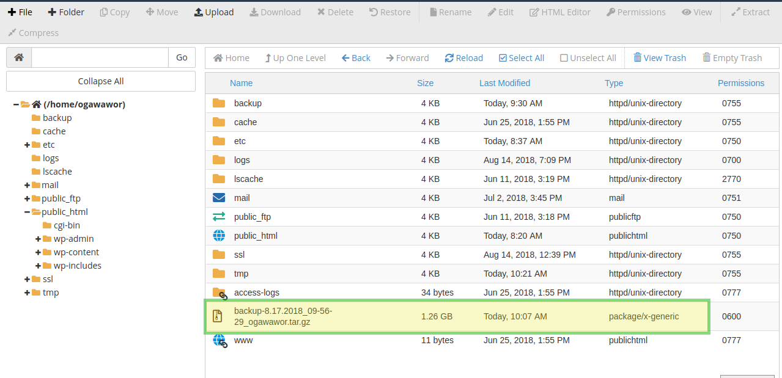Click the Rename toolbar button
The height and width of the screenshot is (378, 782).
coord(451,12)
